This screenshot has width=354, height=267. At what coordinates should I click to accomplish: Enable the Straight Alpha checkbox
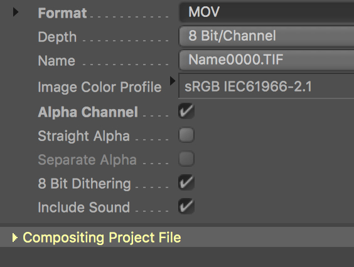[186, 135]
